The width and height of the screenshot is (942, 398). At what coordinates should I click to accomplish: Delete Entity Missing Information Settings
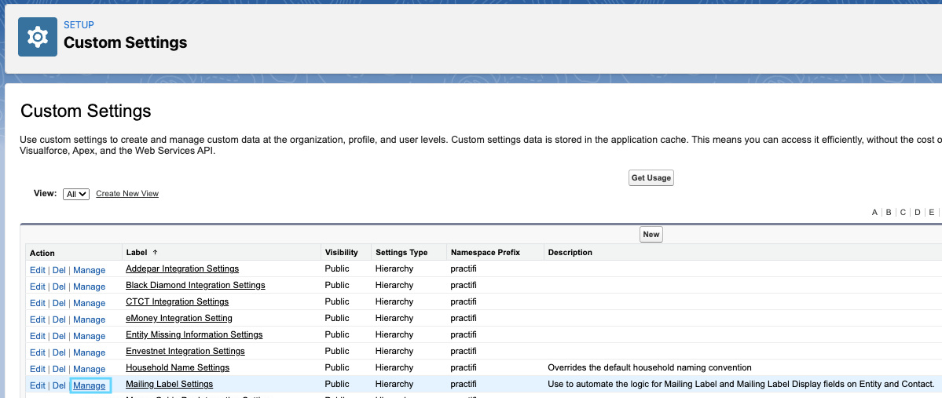(59, 336)
